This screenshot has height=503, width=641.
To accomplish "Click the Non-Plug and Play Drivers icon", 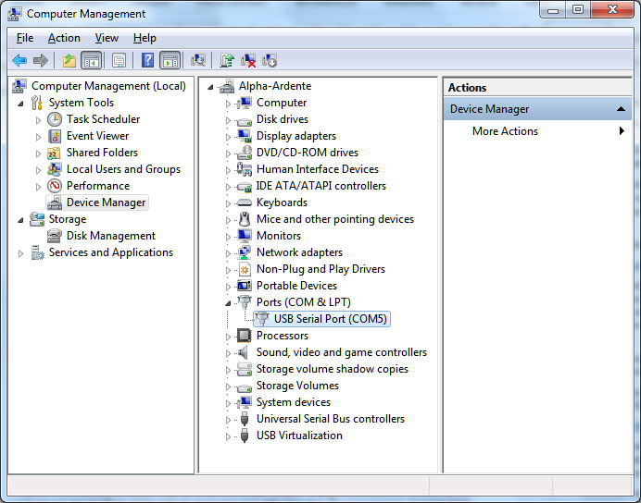I will pyautogui.click(x=245, y=269).
